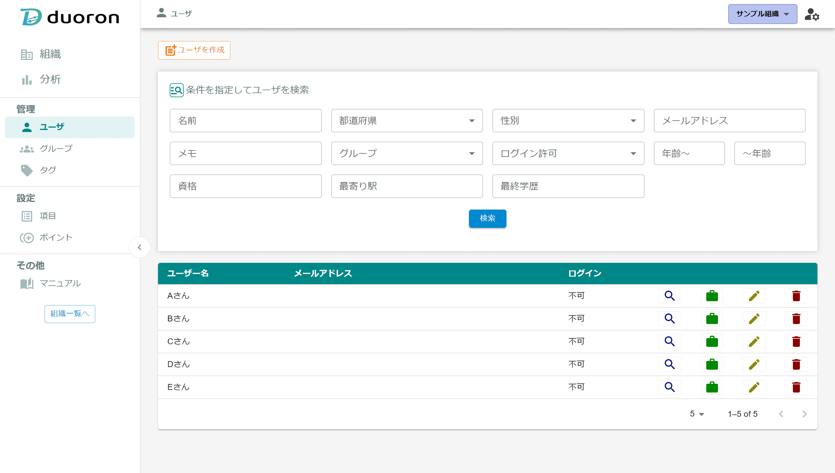Click the ユーザー名 column header
The image size is (835, 473).
[x=188, y=273]
